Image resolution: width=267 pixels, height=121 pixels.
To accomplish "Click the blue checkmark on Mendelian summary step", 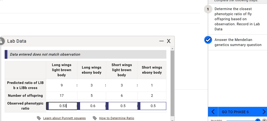I will 208,40.
